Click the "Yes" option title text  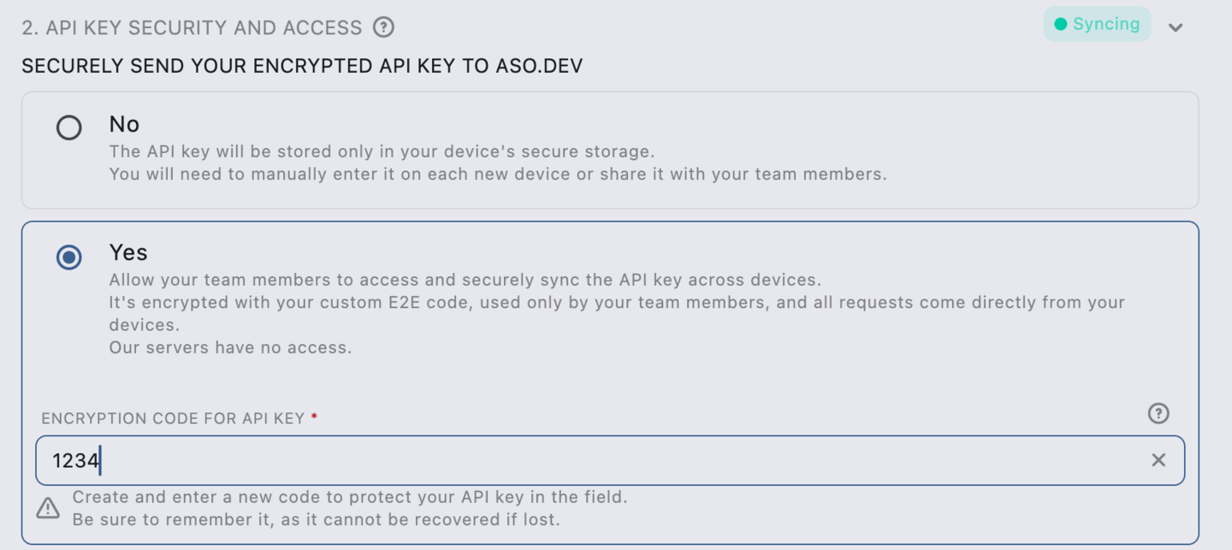[128, 252]
